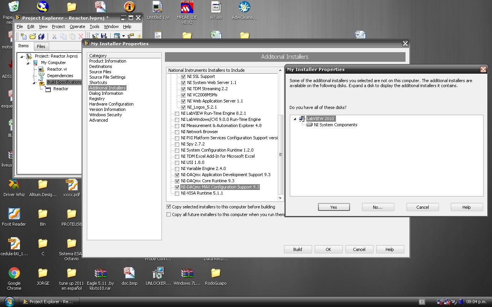Click Open Project folder icon in toolbar
Screen dimensions: 492x307
pyautogui.click(x=32, y=36)
